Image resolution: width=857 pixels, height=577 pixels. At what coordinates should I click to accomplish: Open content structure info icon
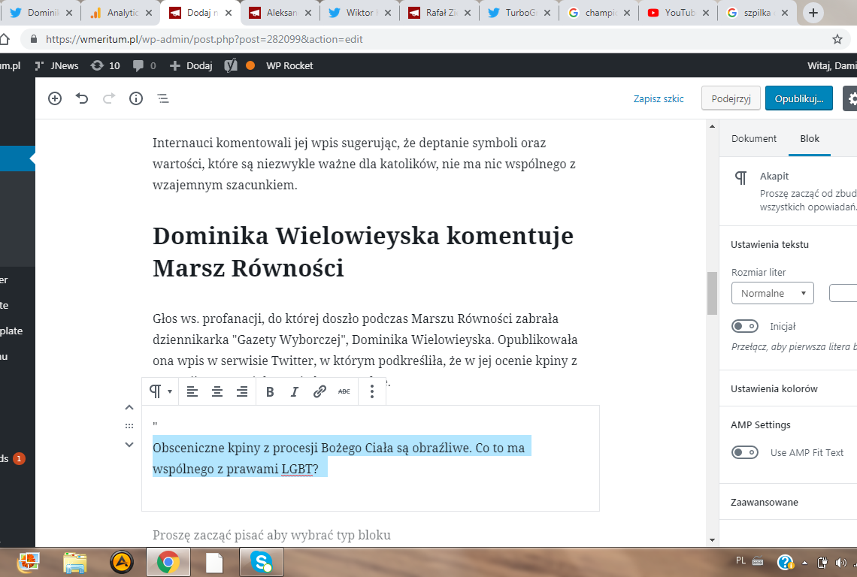(x=136, y=98)
